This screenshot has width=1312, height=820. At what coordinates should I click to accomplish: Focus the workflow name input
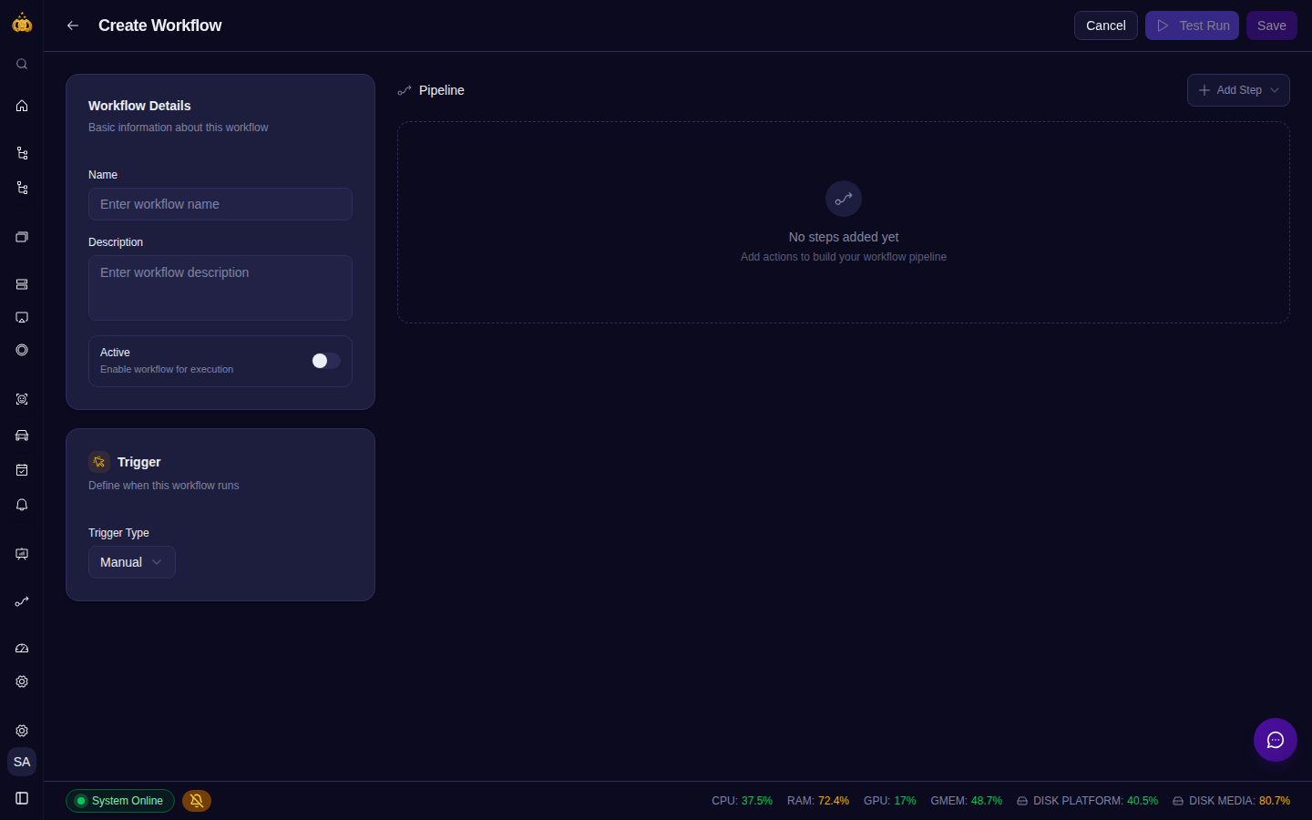click(220, 204)
